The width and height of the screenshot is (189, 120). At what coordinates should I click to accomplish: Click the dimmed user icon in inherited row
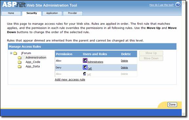coord(85,74)
